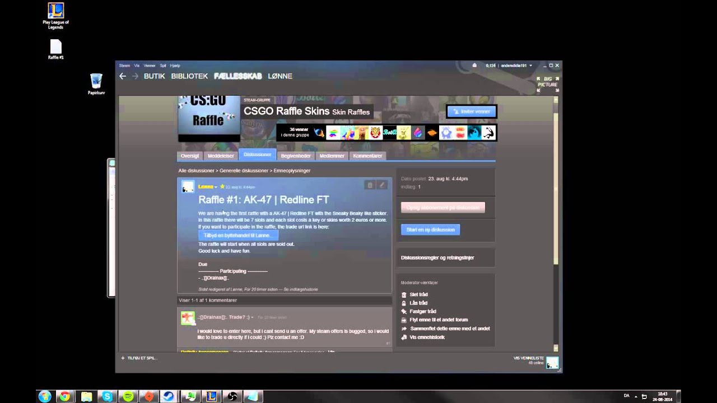The height and width of the screenshot is (403, 717).
Task: Click the pink unsubscribe from discussion button
Action: pyautogui.click(x=443, y=208)
